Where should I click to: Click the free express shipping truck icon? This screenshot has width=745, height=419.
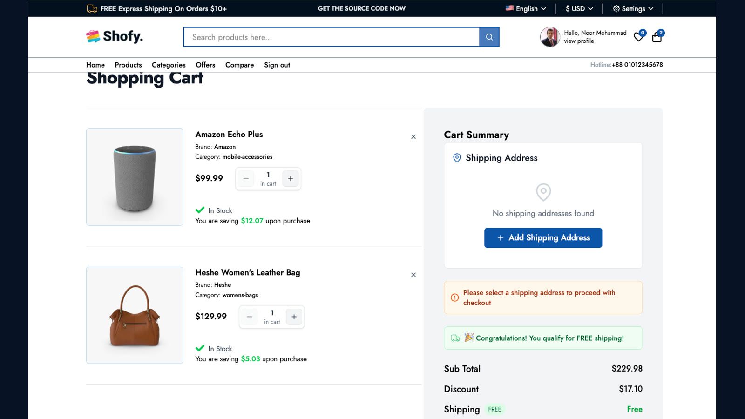click(92, 8)
